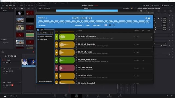Open the Playback menu

[x=40, y=3]
